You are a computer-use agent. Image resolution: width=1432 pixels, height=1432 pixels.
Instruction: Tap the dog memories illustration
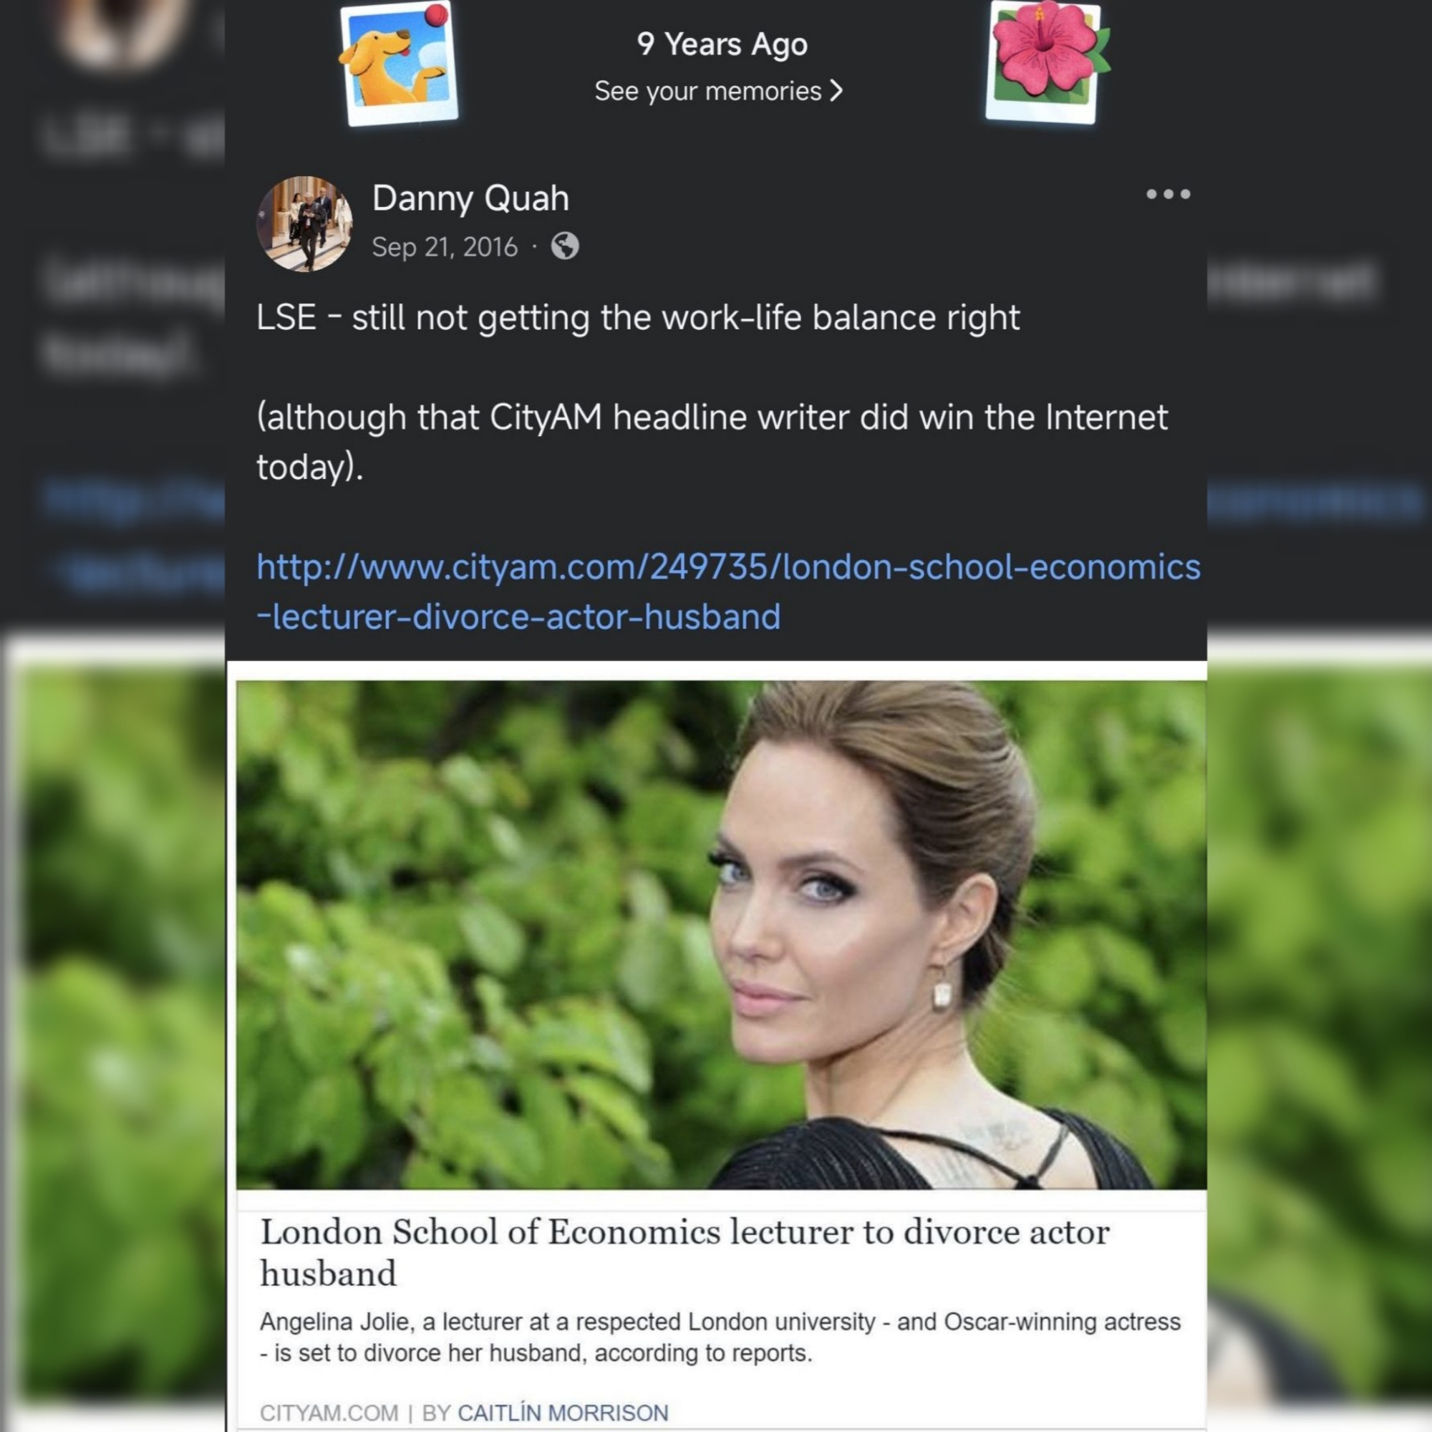click(399, 64)
